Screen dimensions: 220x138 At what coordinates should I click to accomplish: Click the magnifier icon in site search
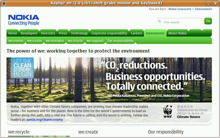[159, 21]
